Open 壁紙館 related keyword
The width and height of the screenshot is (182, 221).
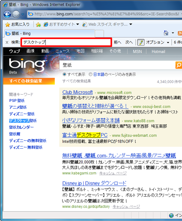[x=15, y=134]
